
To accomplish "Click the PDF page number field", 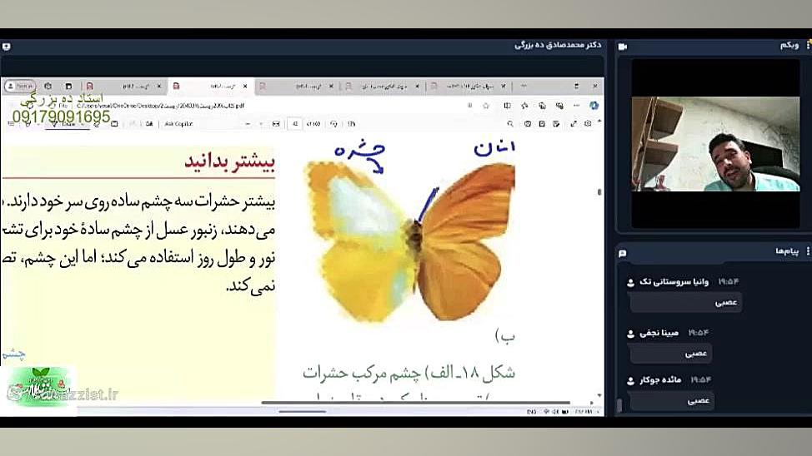I will click(x=294, y=124).
